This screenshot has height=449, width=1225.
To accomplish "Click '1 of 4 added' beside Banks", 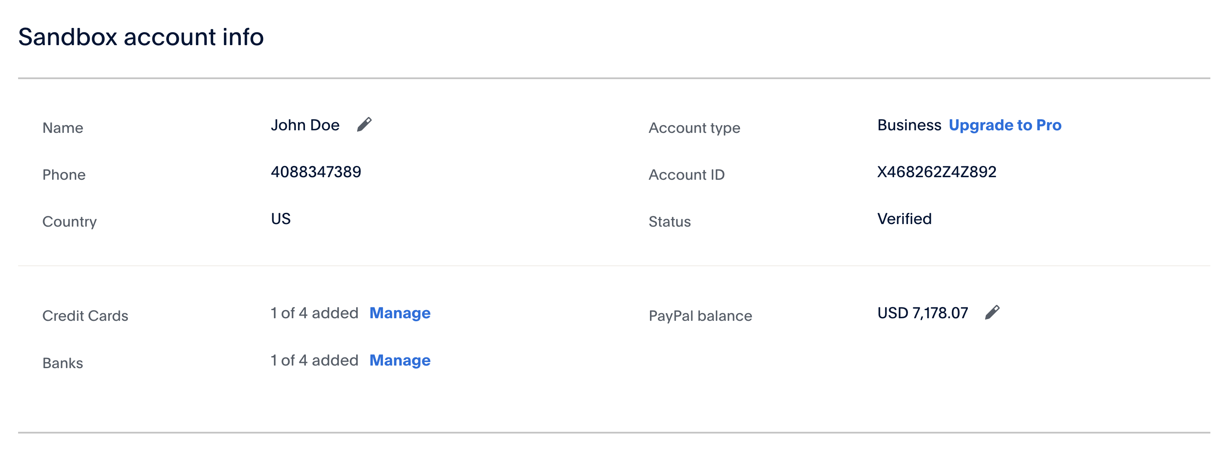I will click(x=314, y=361).
